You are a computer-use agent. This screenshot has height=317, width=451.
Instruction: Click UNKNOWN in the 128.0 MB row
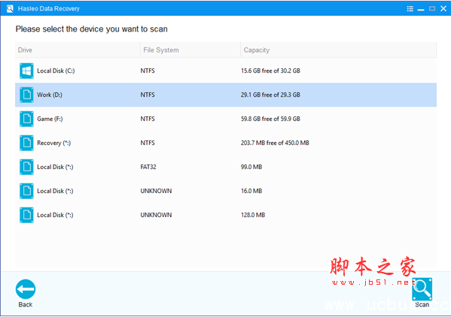pos(156,215)
